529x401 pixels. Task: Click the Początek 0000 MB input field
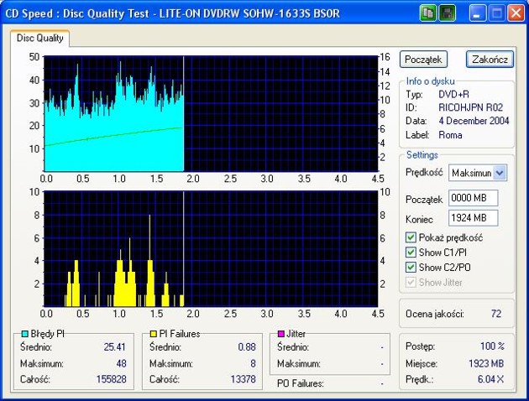coord(473,198)
